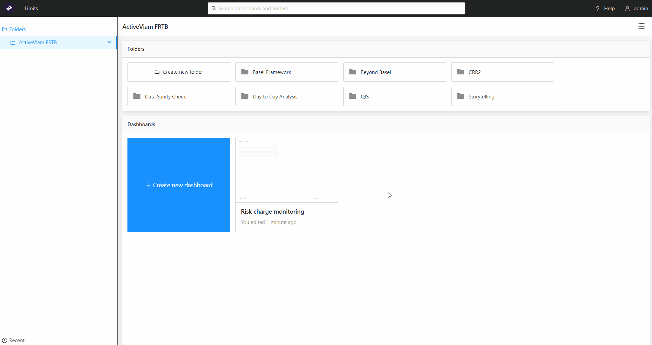Click the Dashboards section header
This screenshot has width=652, height=345.
[x=141, y=124]
